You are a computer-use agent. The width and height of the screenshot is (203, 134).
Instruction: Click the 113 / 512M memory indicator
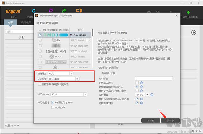196,131
